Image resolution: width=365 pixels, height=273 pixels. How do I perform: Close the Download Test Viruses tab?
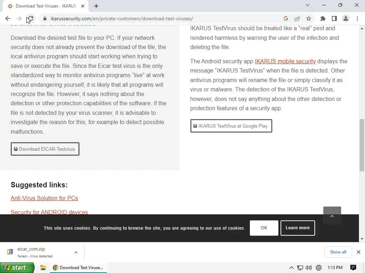tap(83, 6)
